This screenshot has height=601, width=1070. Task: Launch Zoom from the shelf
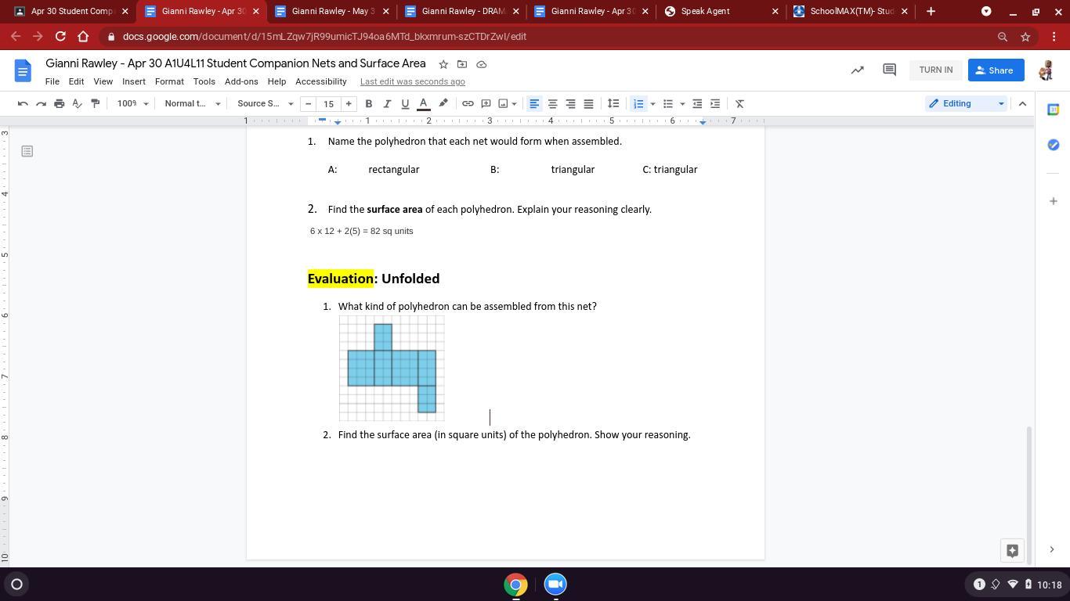tap(555, 585)
